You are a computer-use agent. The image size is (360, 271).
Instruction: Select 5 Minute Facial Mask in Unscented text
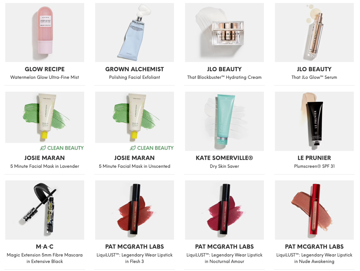[x=135, y=166]
